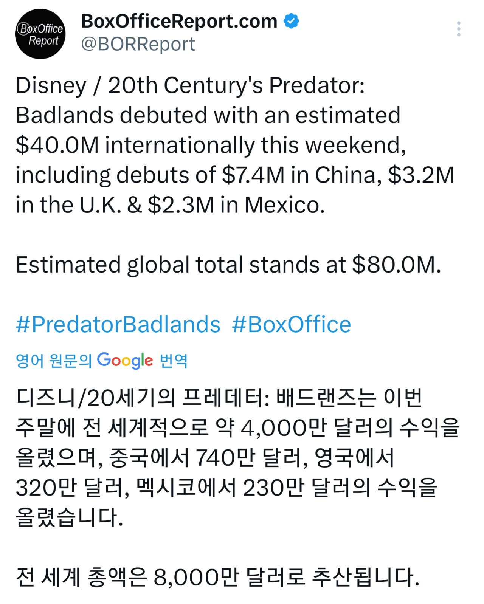Viewport: 484px width, 604px height.
Task: Click the blue verified checkmark badge
Action: [x=291, y=21]
